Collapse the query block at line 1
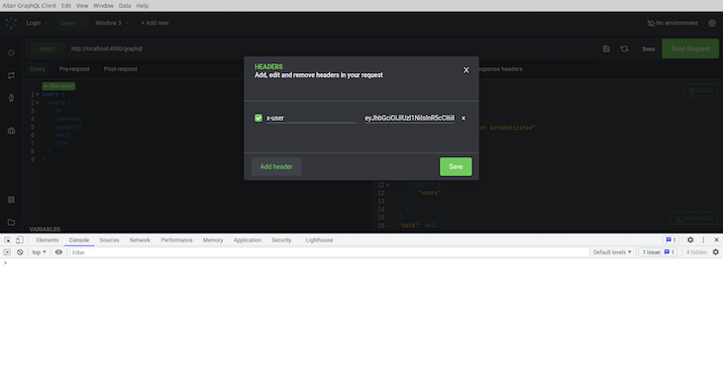Viewport: 723px width, 378px height. (38, 94)
